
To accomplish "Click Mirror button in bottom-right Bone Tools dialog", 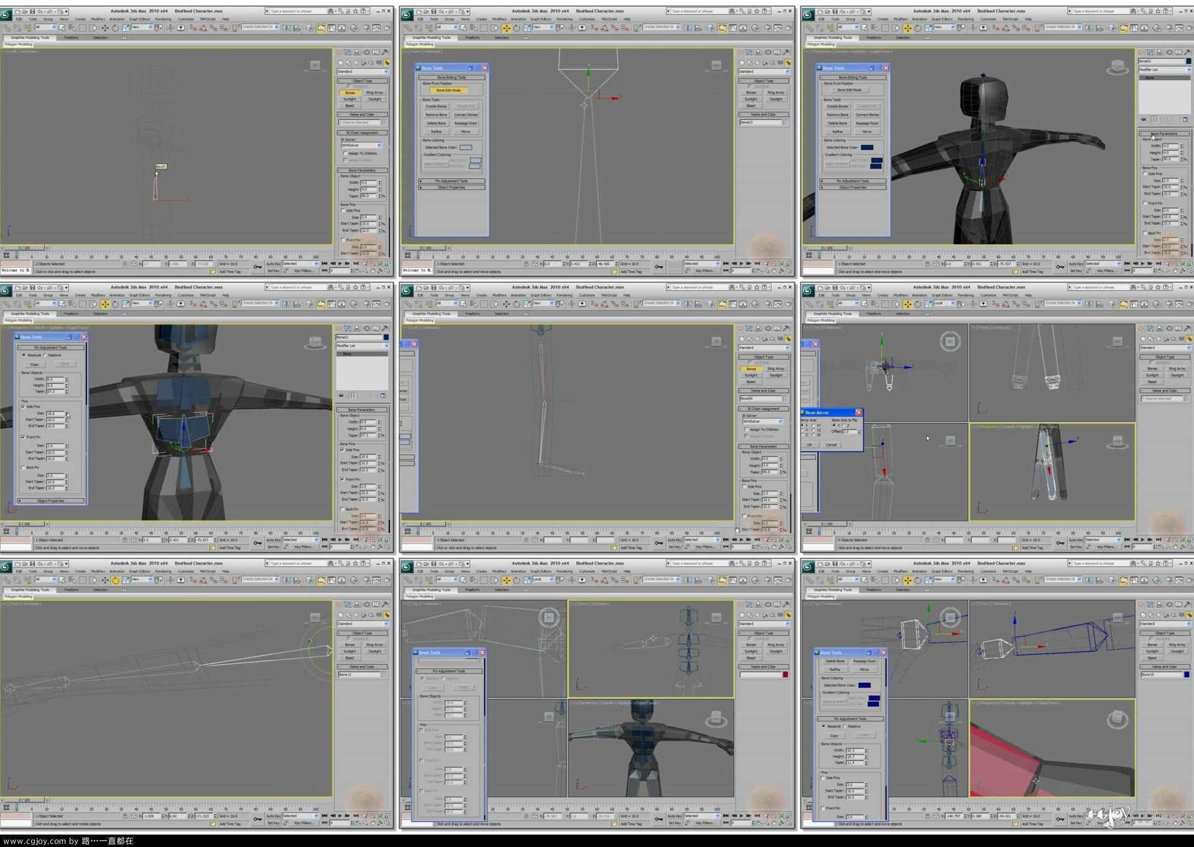I will click(864, 670).
